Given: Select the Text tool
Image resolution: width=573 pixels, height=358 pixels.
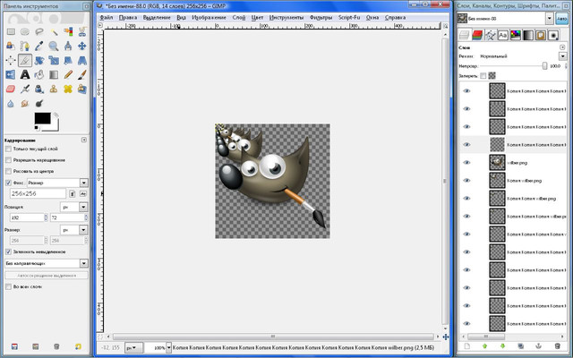Looking at the screenshot, I should [25, 74].
